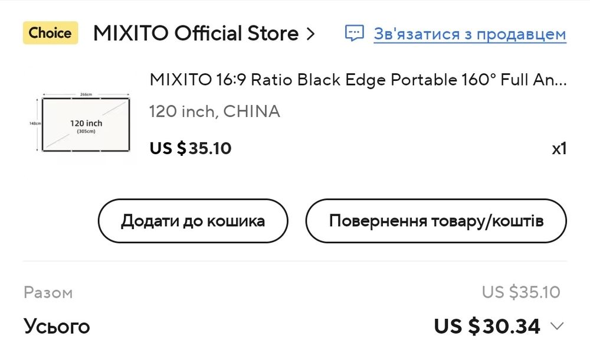Click the x1 quantity indicator
Screen dimensions: 590x362
pyautogui.click(x=559, y=148)
